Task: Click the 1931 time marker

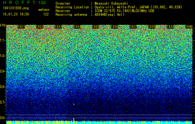Action: tap(21, 27)
